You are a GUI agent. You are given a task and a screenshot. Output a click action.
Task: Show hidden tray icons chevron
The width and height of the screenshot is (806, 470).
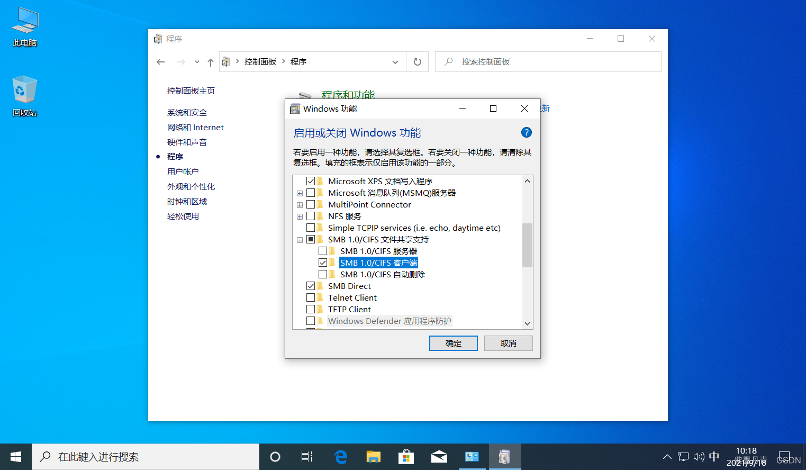(667, 457)
